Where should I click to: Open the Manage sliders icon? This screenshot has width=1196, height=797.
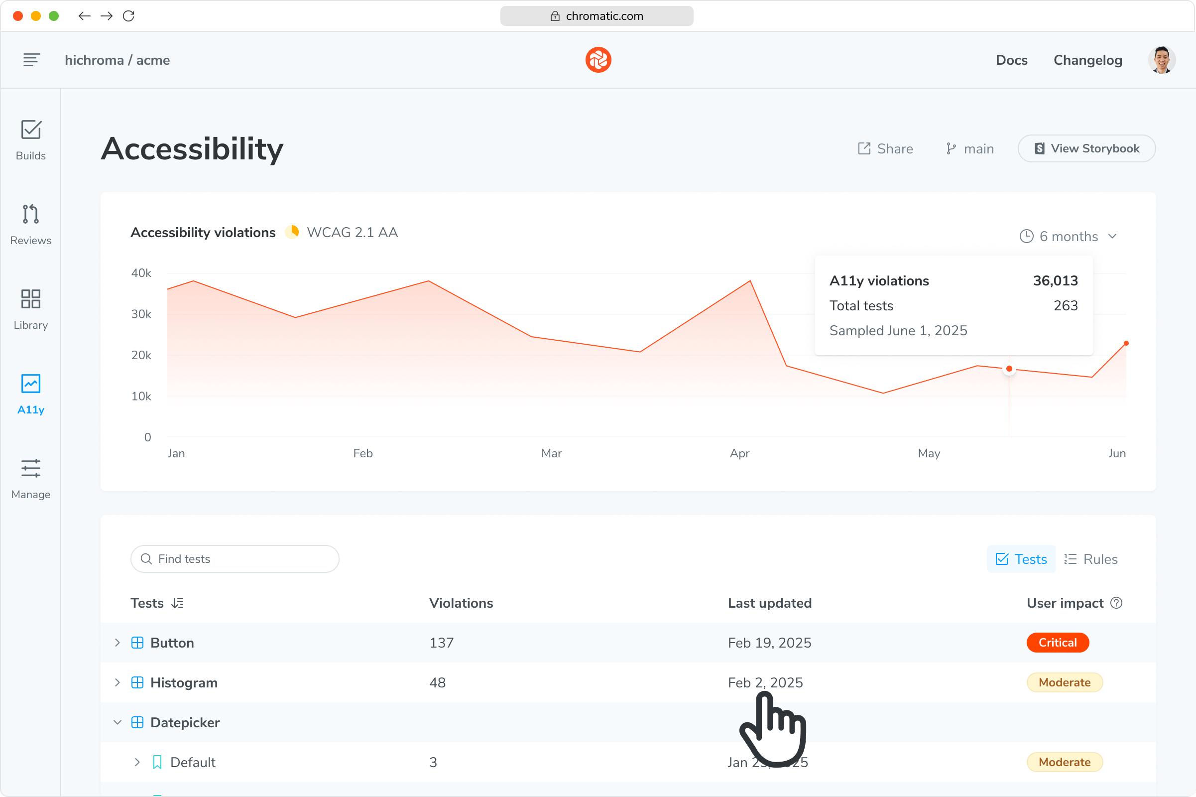[x=30, y=469]
